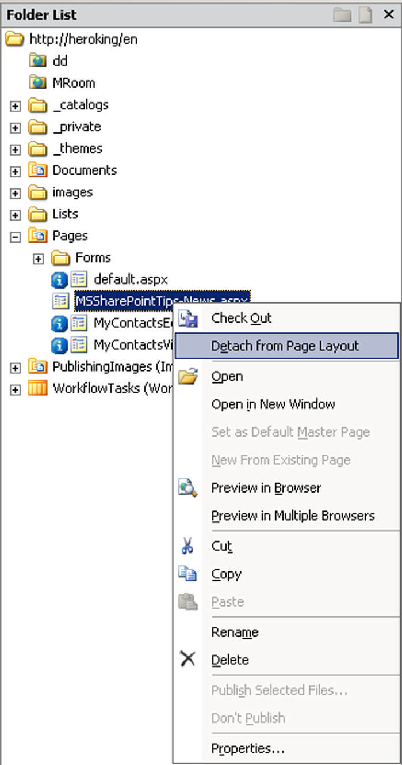Click the new folder icon in Folder List header
Image resolution: width=402 pixels, height=765 pixels.
point(342,15)
